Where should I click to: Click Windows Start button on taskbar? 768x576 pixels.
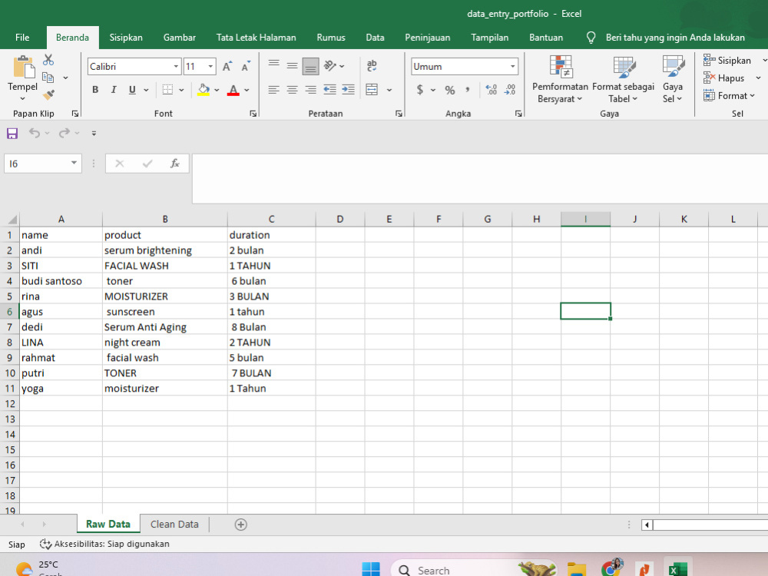click(371, 569)
